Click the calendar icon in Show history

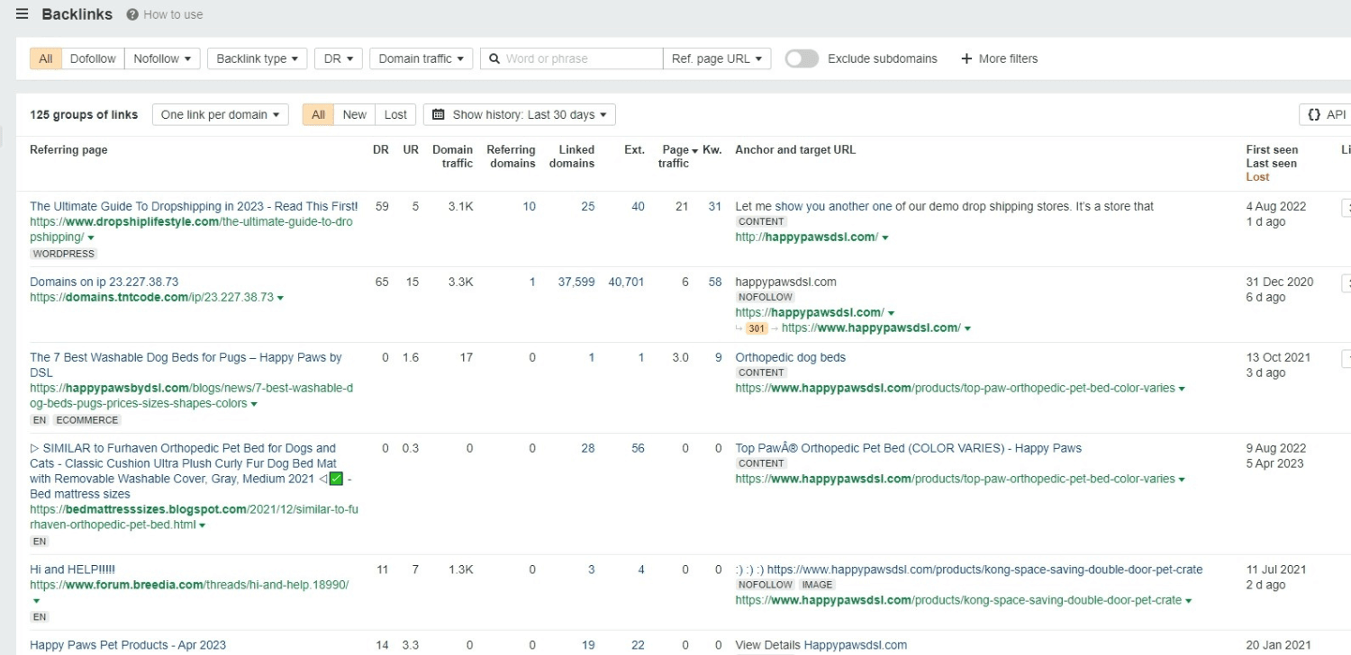(x=439, y=114)
